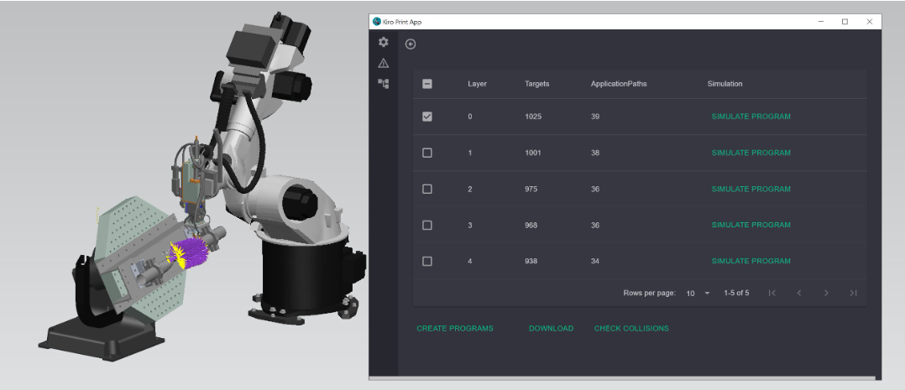Screen dimensions: 905x390
Task: Click the Targets column header
Action: tap(537, 84)
